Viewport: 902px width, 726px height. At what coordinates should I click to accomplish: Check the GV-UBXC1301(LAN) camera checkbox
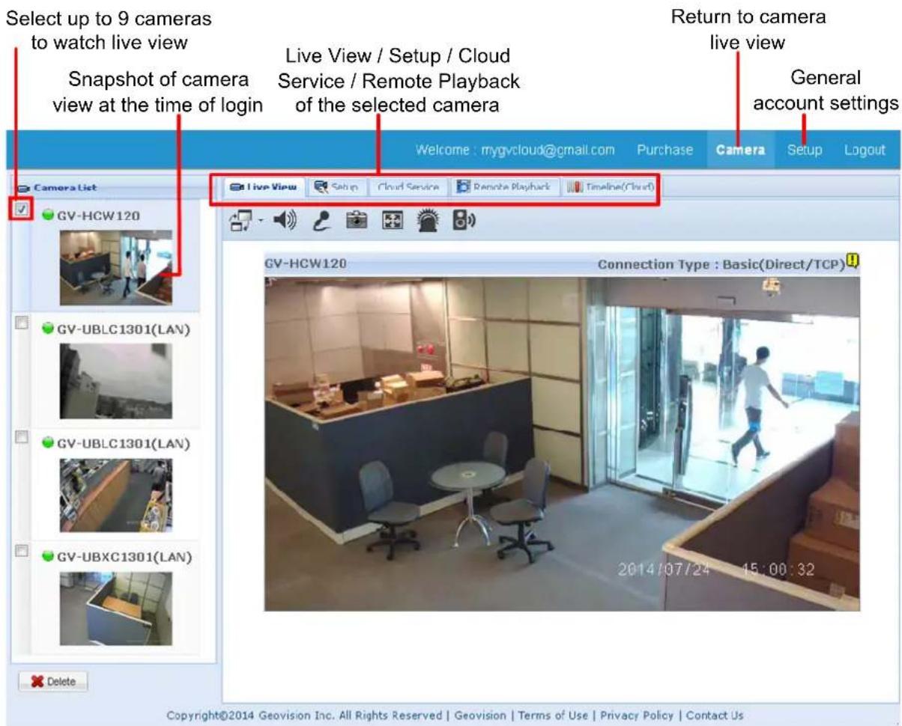(22, 550)
